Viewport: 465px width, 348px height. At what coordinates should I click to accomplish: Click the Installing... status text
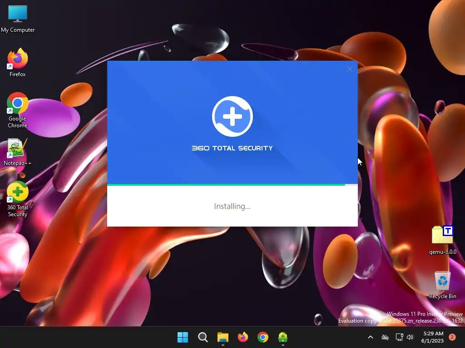tap(232, 206)
